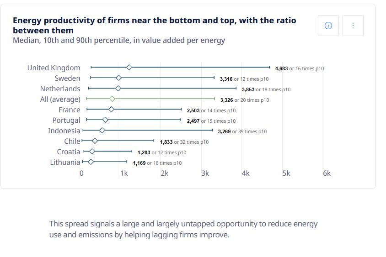Click the chart subtitle about percentiles
The height and width of the screenshot is (257, 386).
(x=119, y=40)
